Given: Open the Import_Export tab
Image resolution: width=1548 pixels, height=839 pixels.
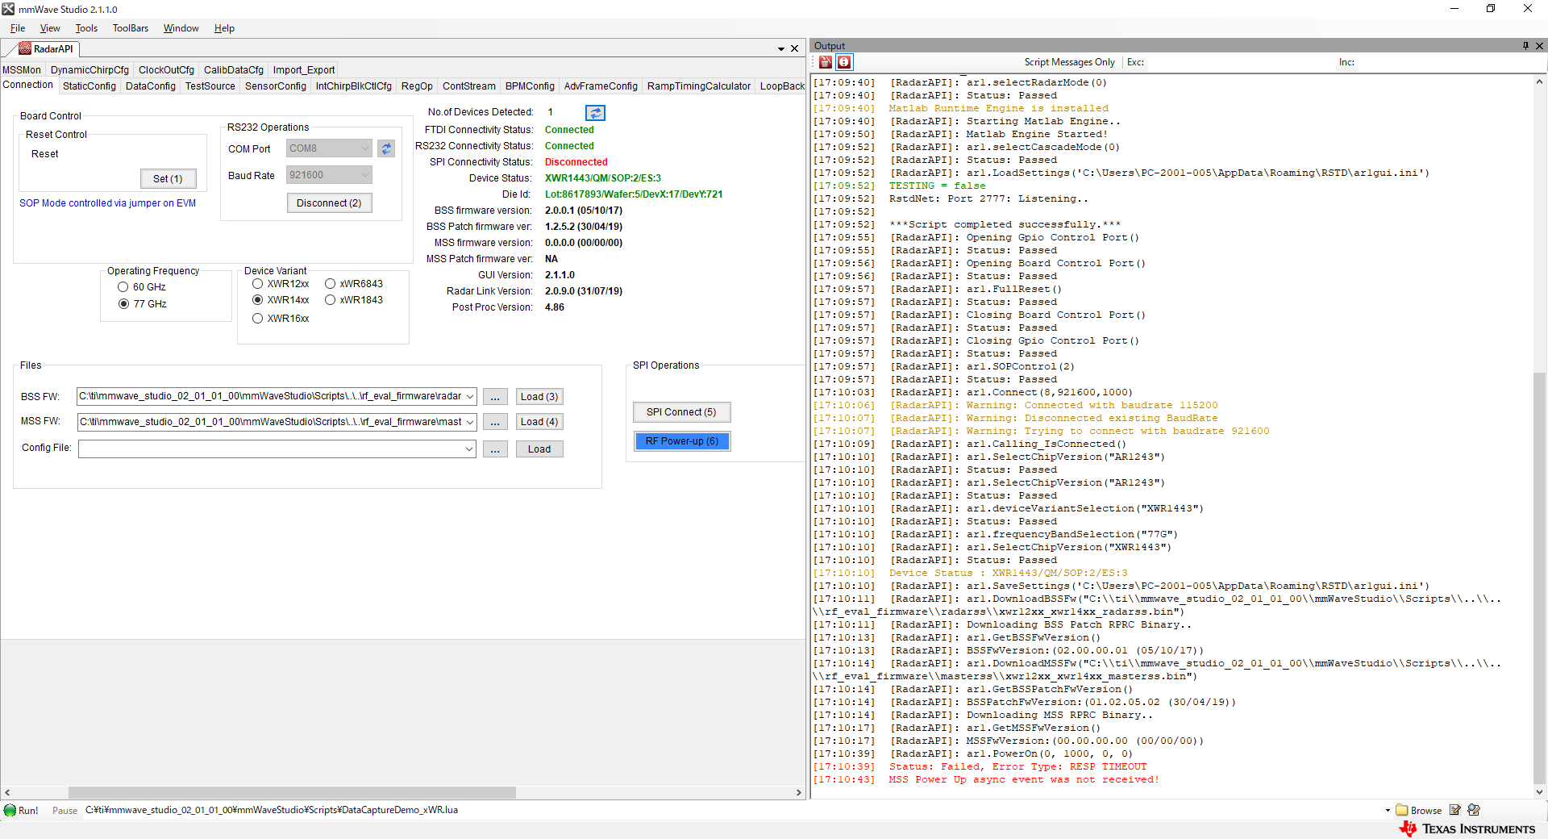Looking at the screenshot, I should (304, 70).
